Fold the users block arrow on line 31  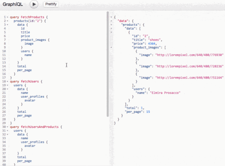click(x=7, y=131)
